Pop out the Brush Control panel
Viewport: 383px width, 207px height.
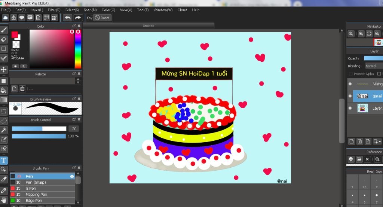[74, 119]
